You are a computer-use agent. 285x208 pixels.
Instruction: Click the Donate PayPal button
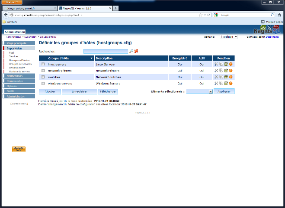tap(19, 149)
